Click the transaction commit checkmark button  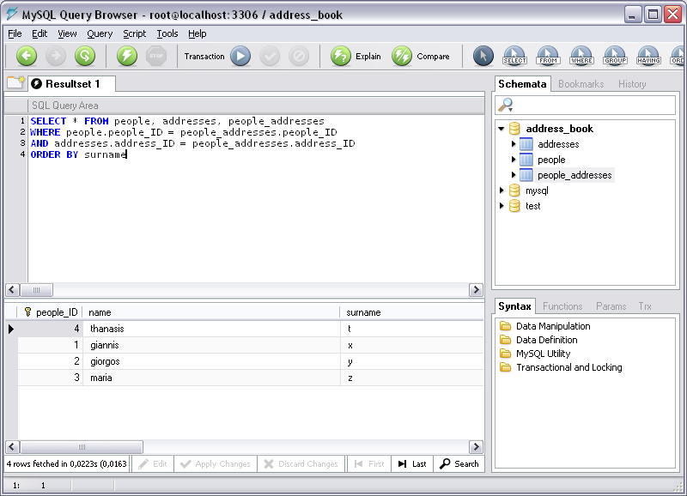pyautogui.click(x=270, y=56)
